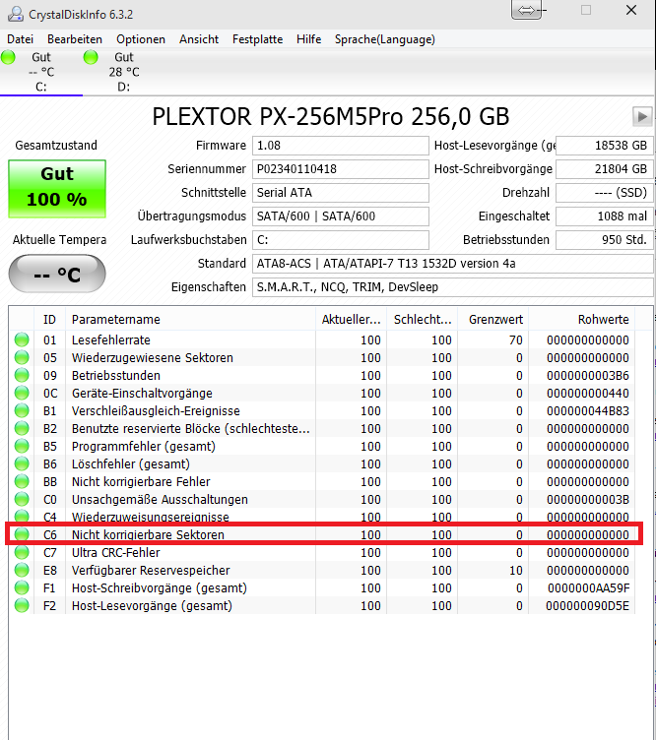Click raw value 000000044B83

click(587, 410)
